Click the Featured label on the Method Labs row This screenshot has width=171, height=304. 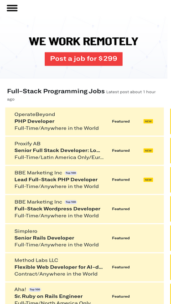(121, 267)
